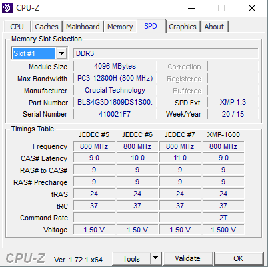Image resolution: width=268 pixels, height=267 pixels.
Task: Click the XMP-1600 voltage 1.500 V
Action: (223, 230)
